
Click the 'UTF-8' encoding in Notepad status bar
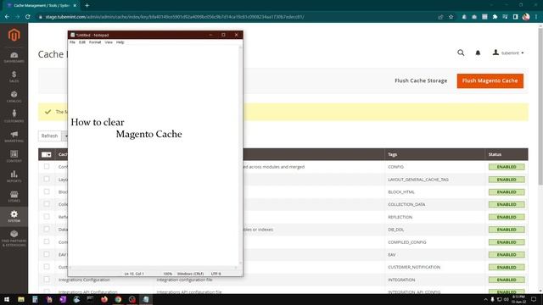click(216, 274)
